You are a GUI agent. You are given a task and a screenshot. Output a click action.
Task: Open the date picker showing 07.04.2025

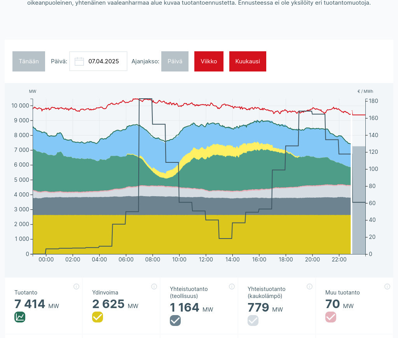tap(103, 61)
